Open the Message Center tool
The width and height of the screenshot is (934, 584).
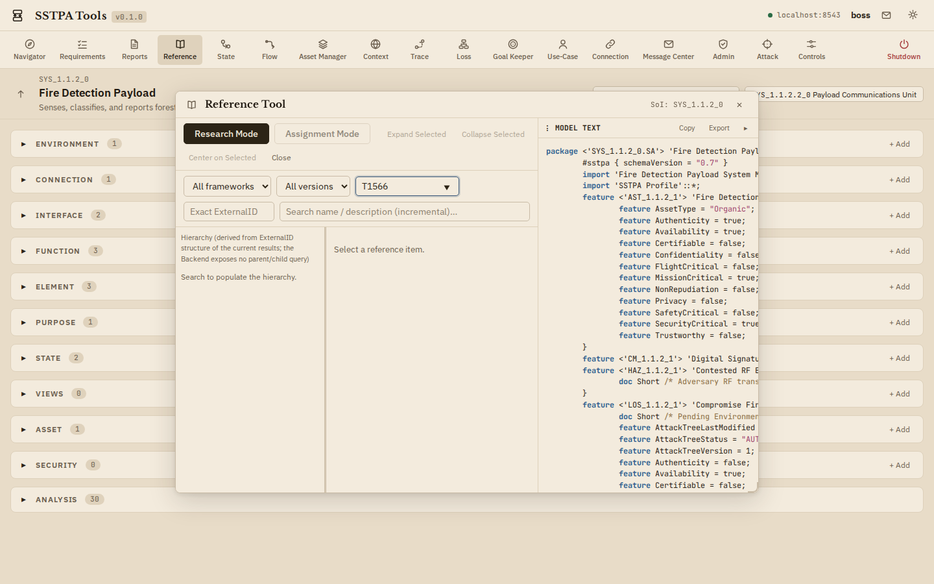(668, 50)
